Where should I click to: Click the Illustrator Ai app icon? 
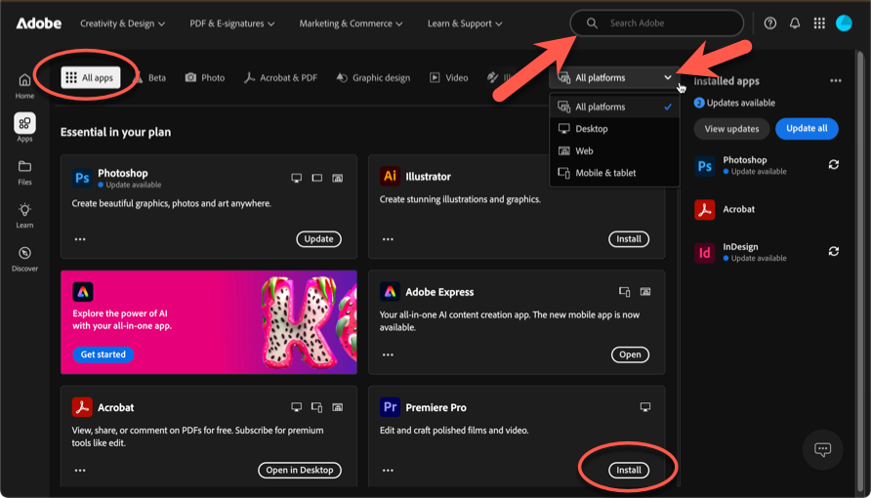tap(390, 176)
